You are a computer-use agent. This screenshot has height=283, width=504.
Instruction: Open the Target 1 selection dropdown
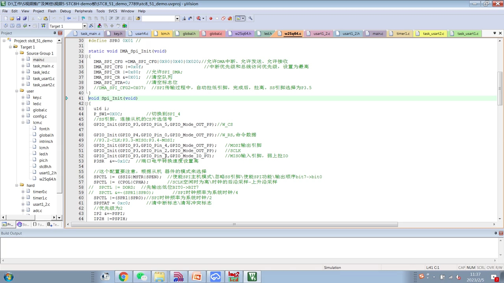(x=84, y=26)
